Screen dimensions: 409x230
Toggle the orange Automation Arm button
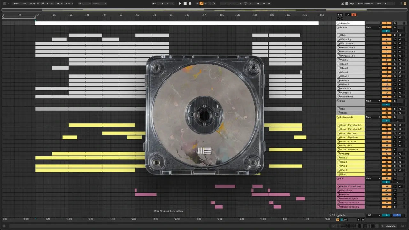click(201, 4)
